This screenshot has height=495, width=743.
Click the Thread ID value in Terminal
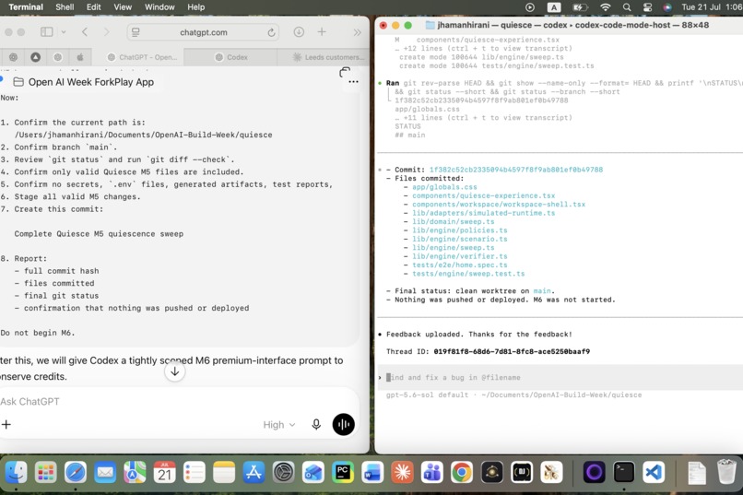(x=512, y=351)
